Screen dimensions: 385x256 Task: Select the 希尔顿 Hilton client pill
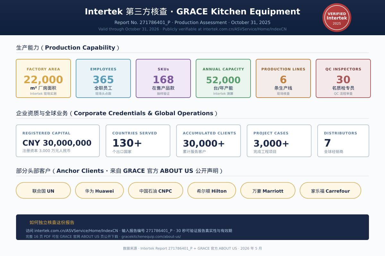tap(212, 190)
